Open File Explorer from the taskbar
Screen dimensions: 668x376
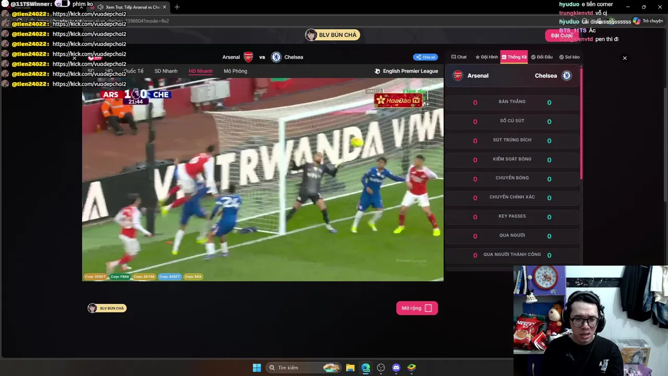pyautogui.click(x=350, y=368)
